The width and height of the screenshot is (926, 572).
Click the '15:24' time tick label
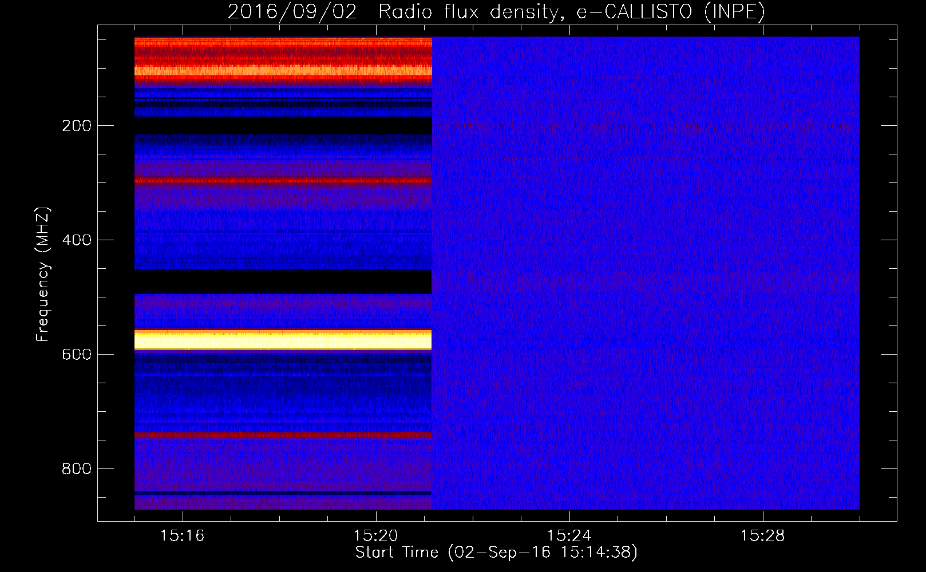(569, 536)
